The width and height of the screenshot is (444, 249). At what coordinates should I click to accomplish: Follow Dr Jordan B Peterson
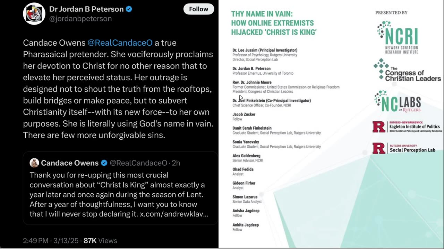pos(199,9)
